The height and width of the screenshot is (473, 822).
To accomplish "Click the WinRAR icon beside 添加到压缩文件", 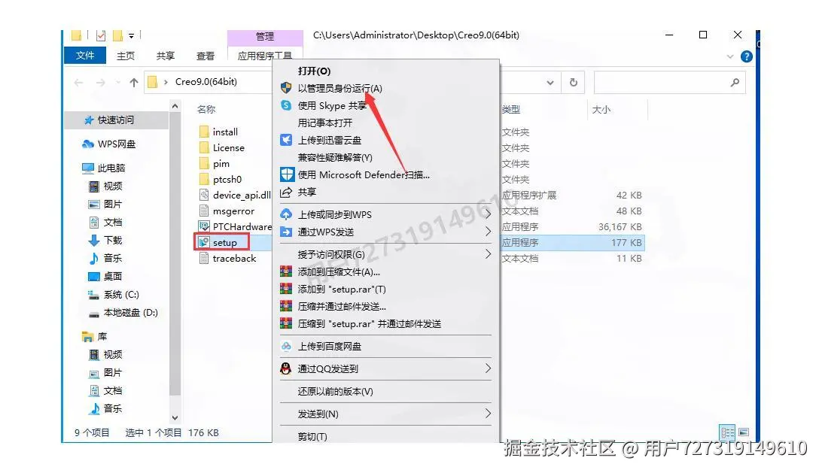I will [286, 271].
